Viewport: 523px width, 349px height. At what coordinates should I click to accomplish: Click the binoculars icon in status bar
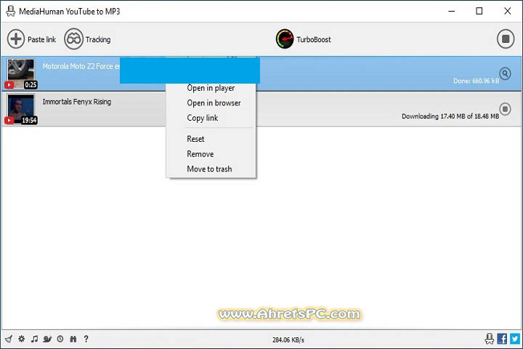tap(73, 339)
